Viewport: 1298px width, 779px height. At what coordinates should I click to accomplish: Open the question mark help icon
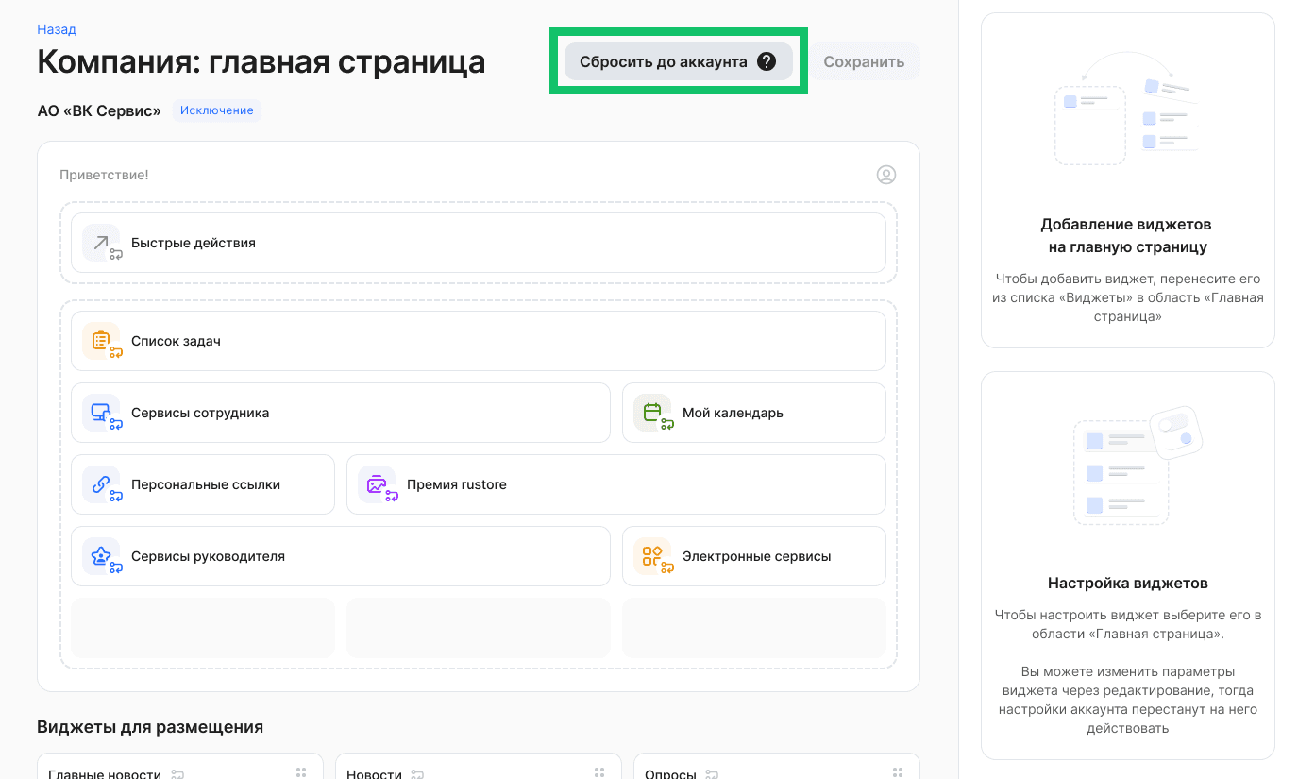tap(767, 60)
